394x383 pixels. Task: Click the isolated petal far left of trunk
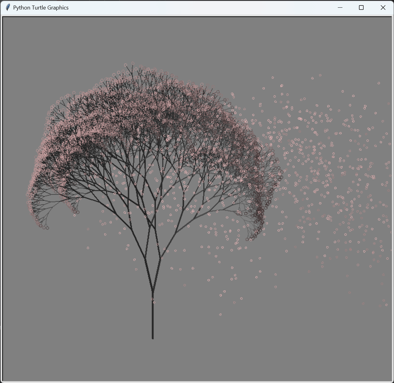click(x=88, y=248)
